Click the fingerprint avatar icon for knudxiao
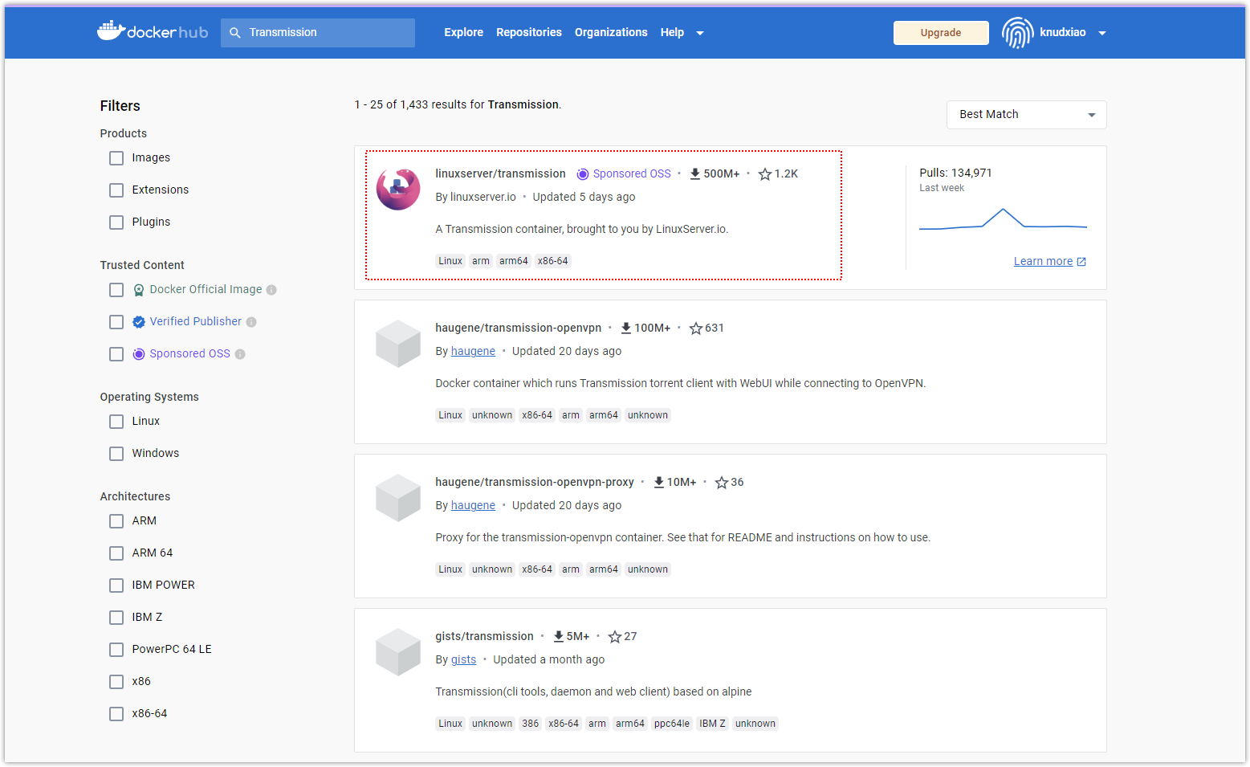This screenshot has height=767, width=1250. point(1017,33)
